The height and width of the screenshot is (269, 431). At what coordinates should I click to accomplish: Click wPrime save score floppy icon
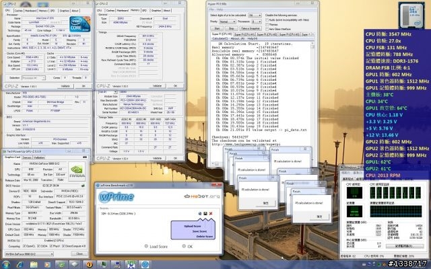(x=205, y=214)
